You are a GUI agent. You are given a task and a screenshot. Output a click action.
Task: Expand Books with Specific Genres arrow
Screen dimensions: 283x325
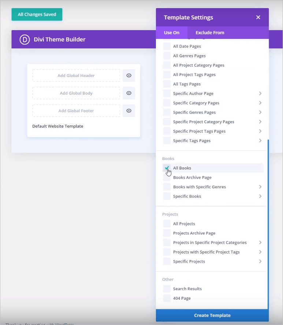click(x=260, y=187)
